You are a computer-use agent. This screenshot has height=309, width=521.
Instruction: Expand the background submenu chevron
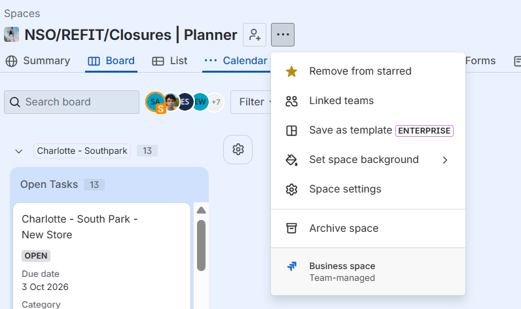pyautogui.click(x=445, y=160)
